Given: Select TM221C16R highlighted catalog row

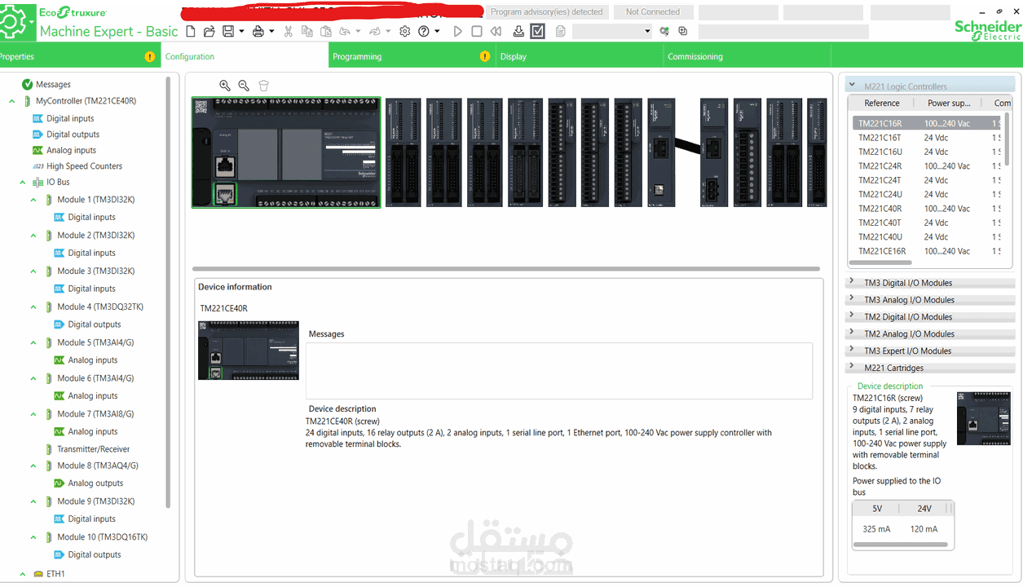Looking at the screenshot, I should (925, 123).
